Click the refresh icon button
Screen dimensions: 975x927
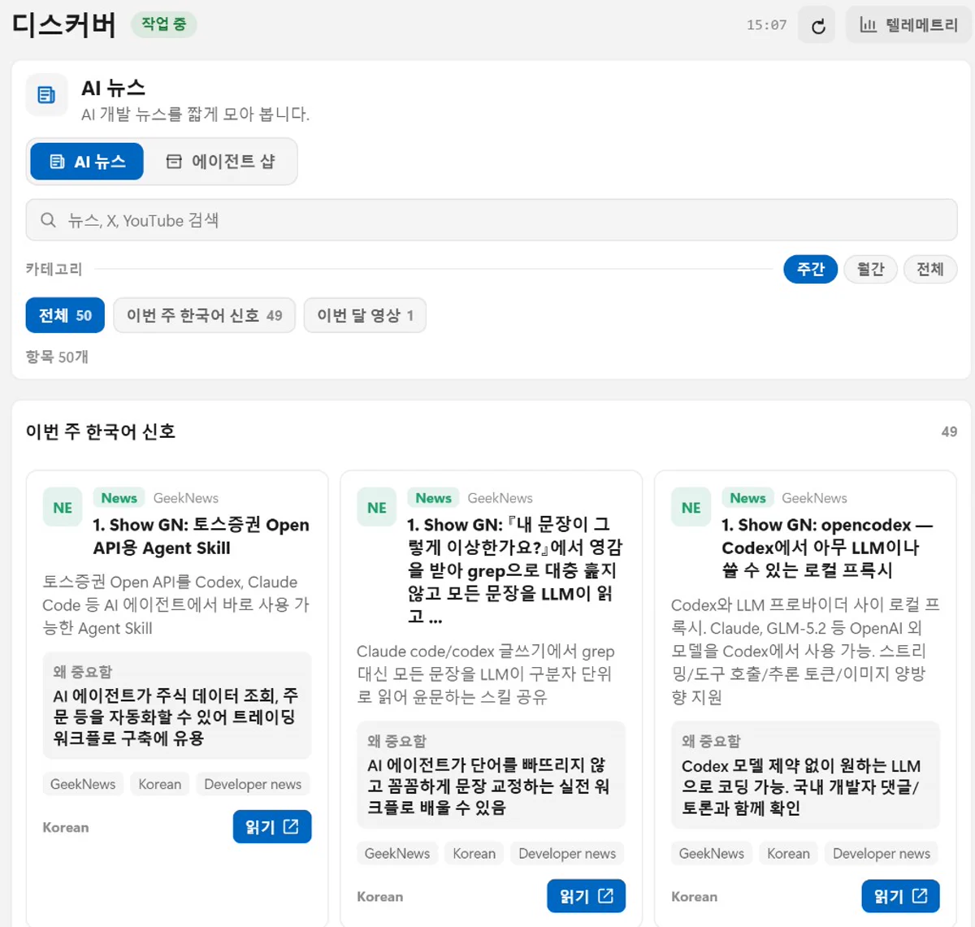[817, 25]
